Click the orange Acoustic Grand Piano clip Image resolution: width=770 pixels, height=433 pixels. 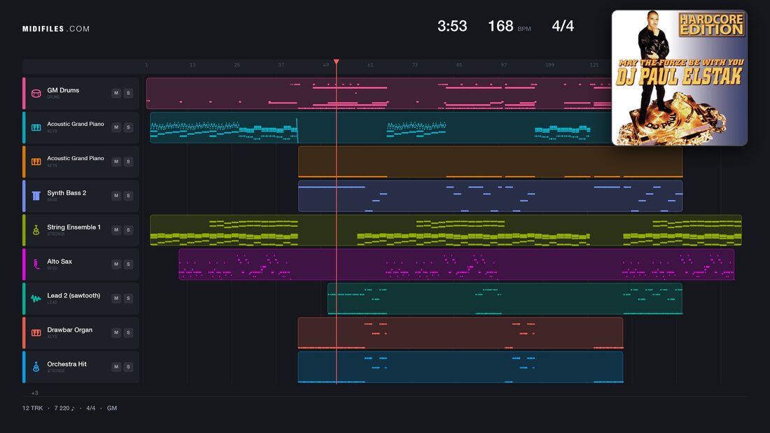(490, 162)
